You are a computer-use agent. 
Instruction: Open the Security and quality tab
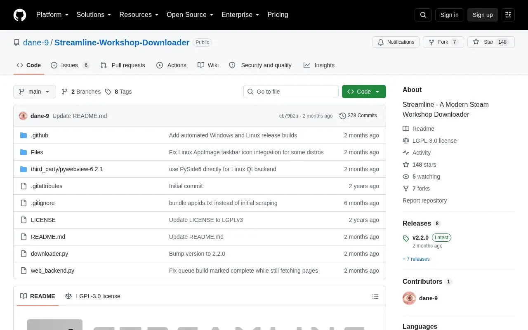click(260, 65)
